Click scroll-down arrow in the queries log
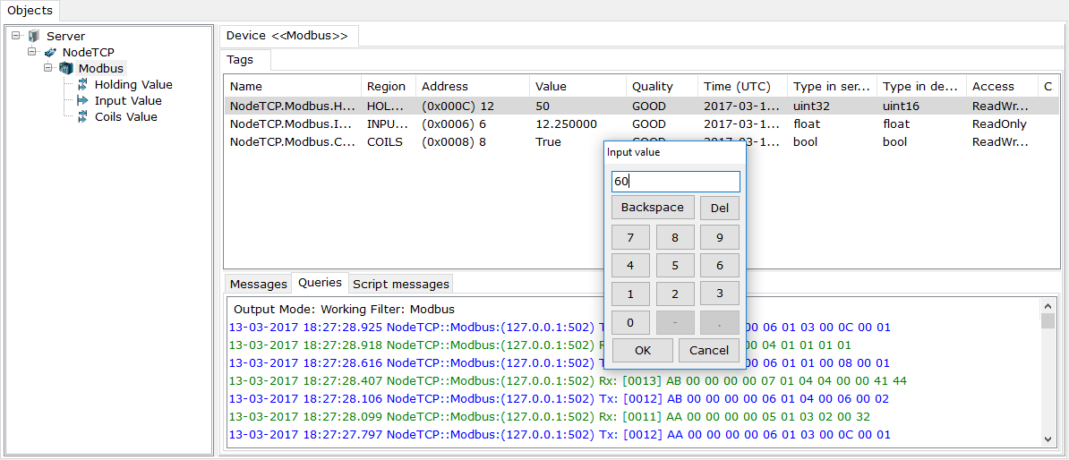The height and width of the screenshot is (460, 1069). (x=1048, y=439)
